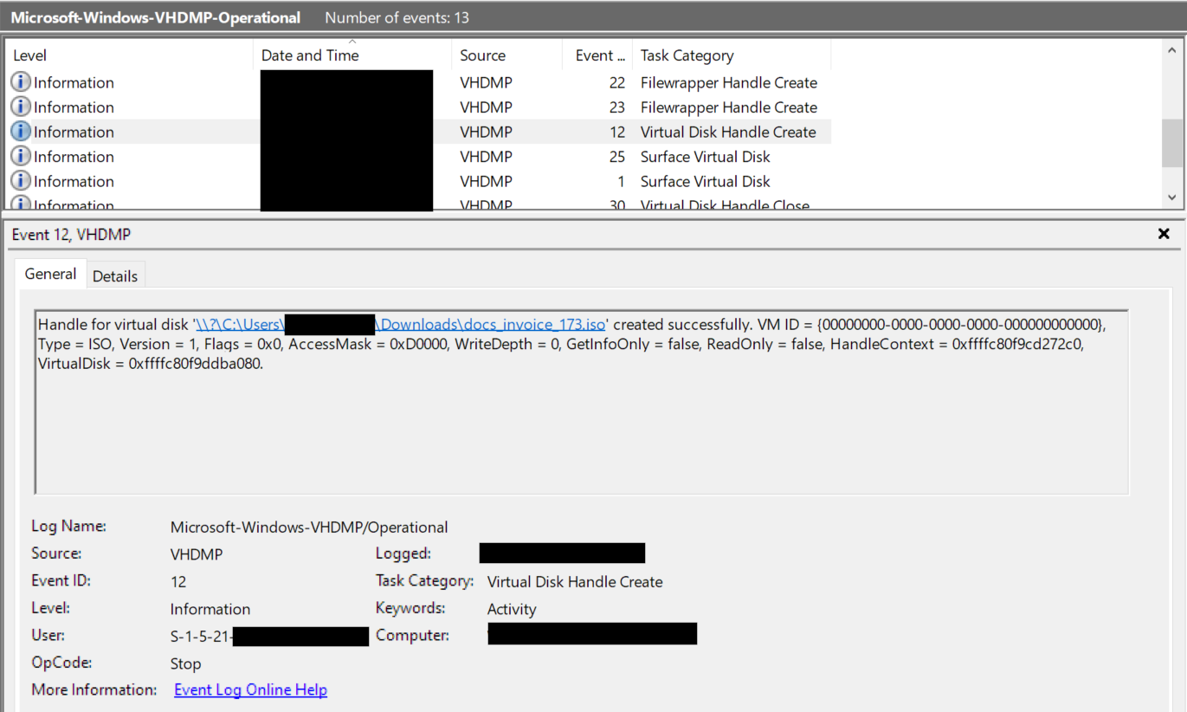Sort events by the Source column

[506, 55]
